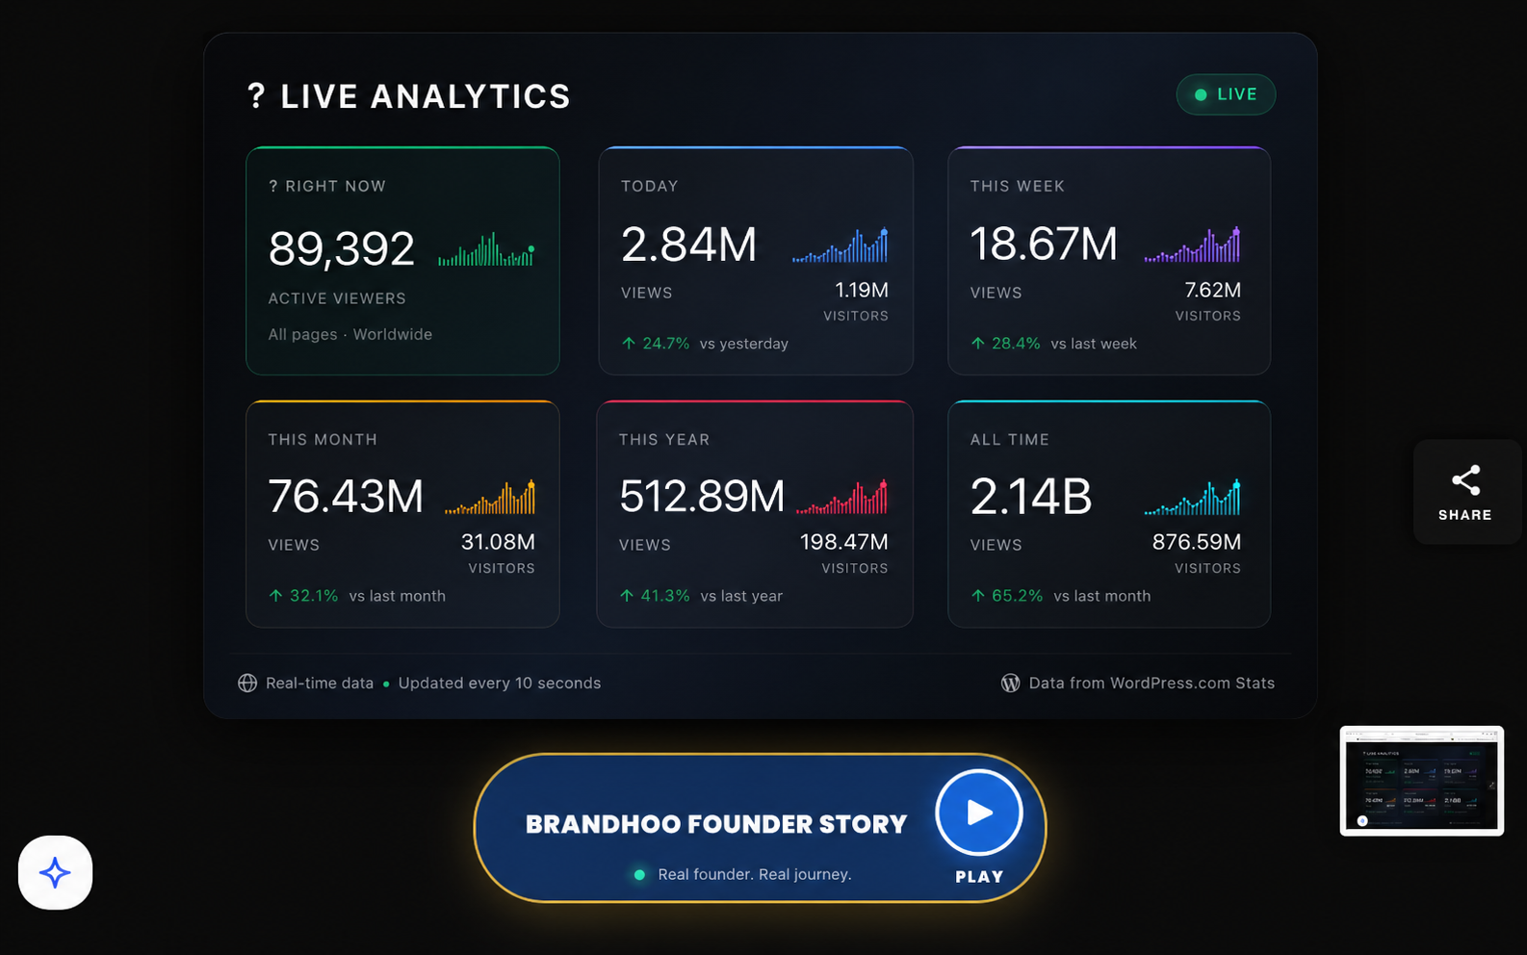Viewport: 1527px width, 955px height.
Task: Open the Data from WordPress.com Stats link
Action: (x=1152, y=683)
